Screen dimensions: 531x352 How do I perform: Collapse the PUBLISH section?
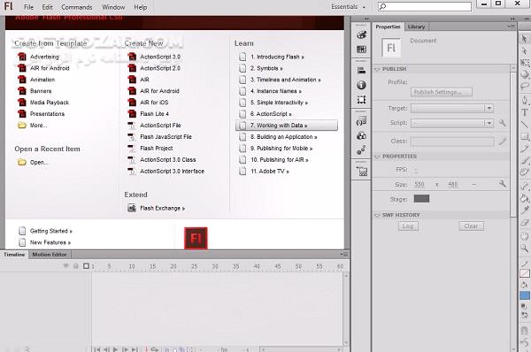click(377, 69)
